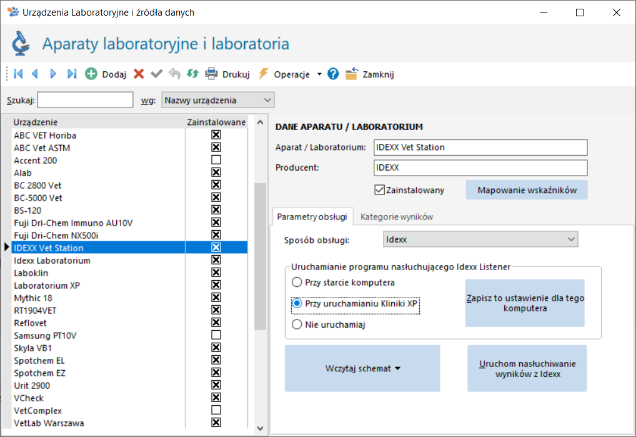636x437 pixels.
Task: Jump to the last record icon
Action: click(x=72, y=74)
